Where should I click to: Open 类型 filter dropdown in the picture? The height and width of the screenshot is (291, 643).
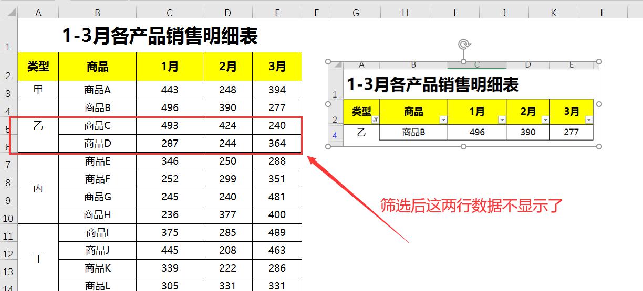pos(375,120)
